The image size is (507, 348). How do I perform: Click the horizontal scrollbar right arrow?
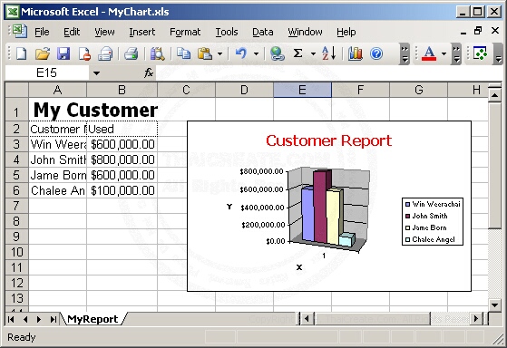tap(476, 319)
